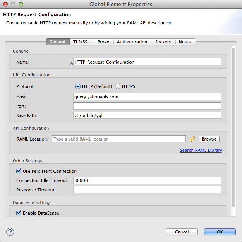Click the refresh RAML location icon
Image resolution: width=242 pixels, height=242 pixels.
coord(192,139)
